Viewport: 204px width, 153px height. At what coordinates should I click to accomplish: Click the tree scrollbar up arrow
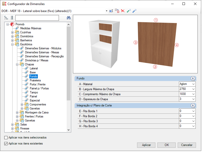(x=69, y=24)
